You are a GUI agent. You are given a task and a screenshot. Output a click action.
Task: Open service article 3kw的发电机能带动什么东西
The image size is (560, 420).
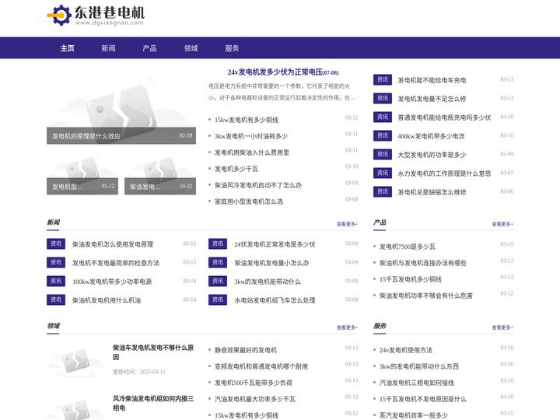(x=419, y=367)
